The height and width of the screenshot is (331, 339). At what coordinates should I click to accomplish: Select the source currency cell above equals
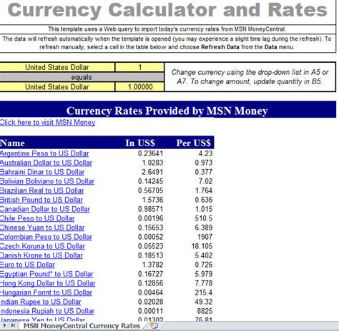(x=57, y=67)
